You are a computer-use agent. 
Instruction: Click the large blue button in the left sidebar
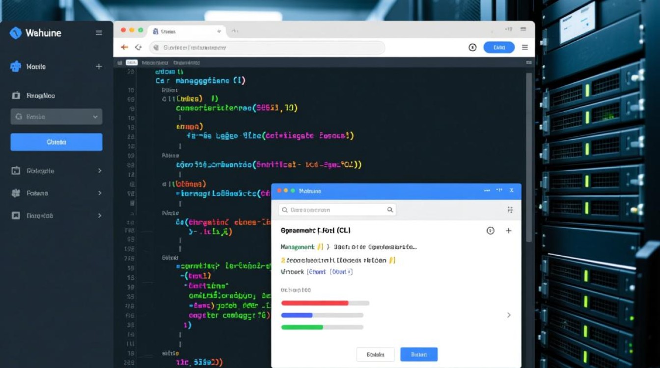pyautogui.click(x=56, y=142)
